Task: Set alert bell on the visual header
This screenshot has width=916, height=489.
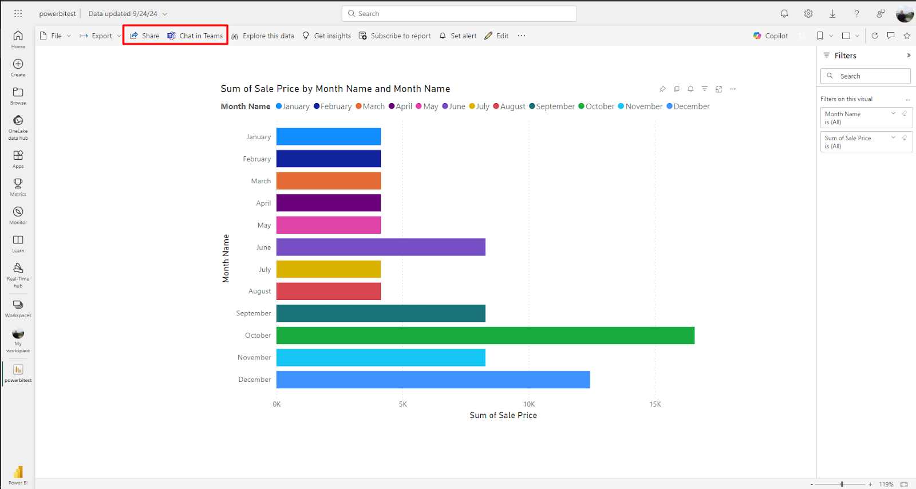Action: click(690, 89)
